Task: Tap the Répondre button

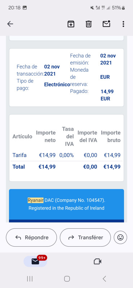Action: (31, 238)
